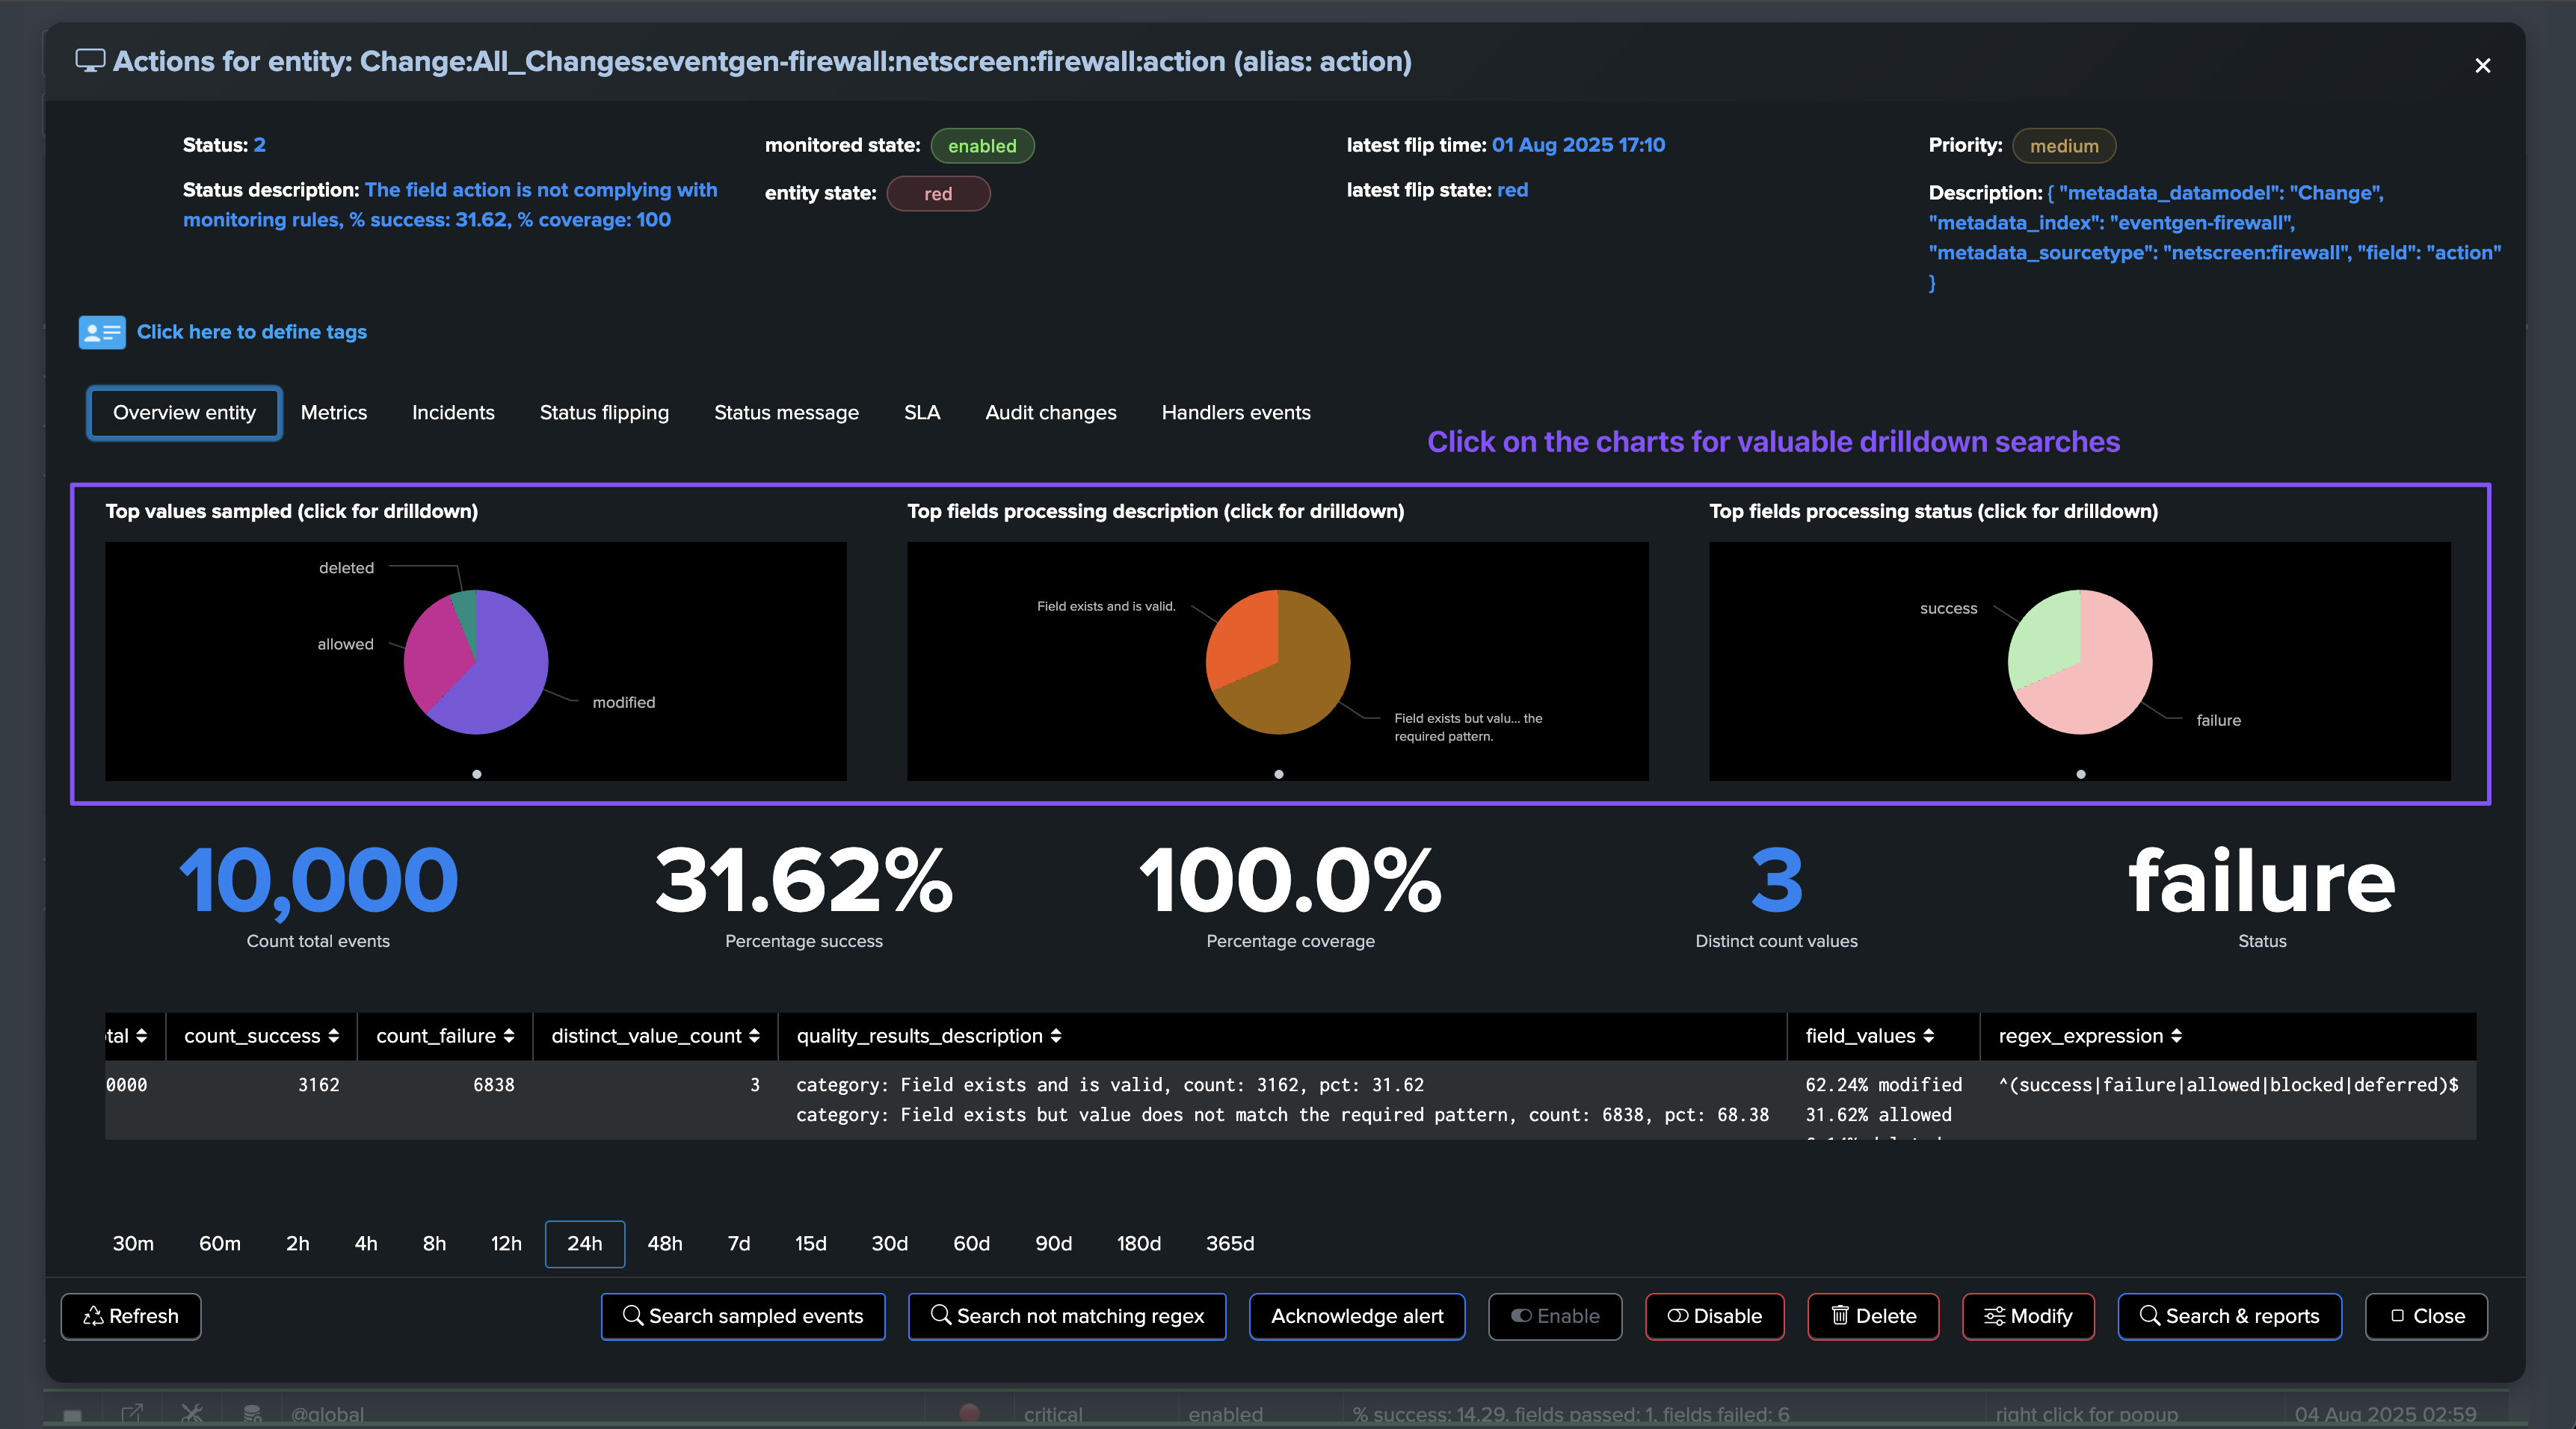
Task: Click the latest flip time '01 Aug 2025 17:10'
Action: pyautogui.click(x=1578, y=145)
